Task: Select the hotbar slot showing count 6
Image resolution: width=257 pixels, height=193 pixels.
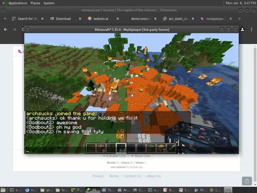Action: click(x=101, y=148)
